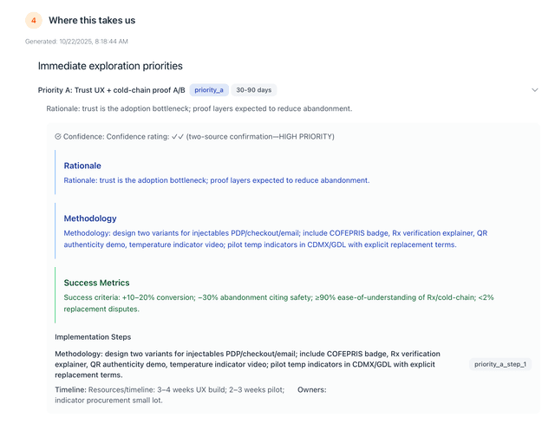This screenshot has height=430, width=555.
Task: Click the Owners label in step details
Action: pos(312,390)
